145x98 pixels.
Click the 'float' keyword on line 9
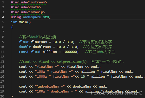click(x=24, y=42)
